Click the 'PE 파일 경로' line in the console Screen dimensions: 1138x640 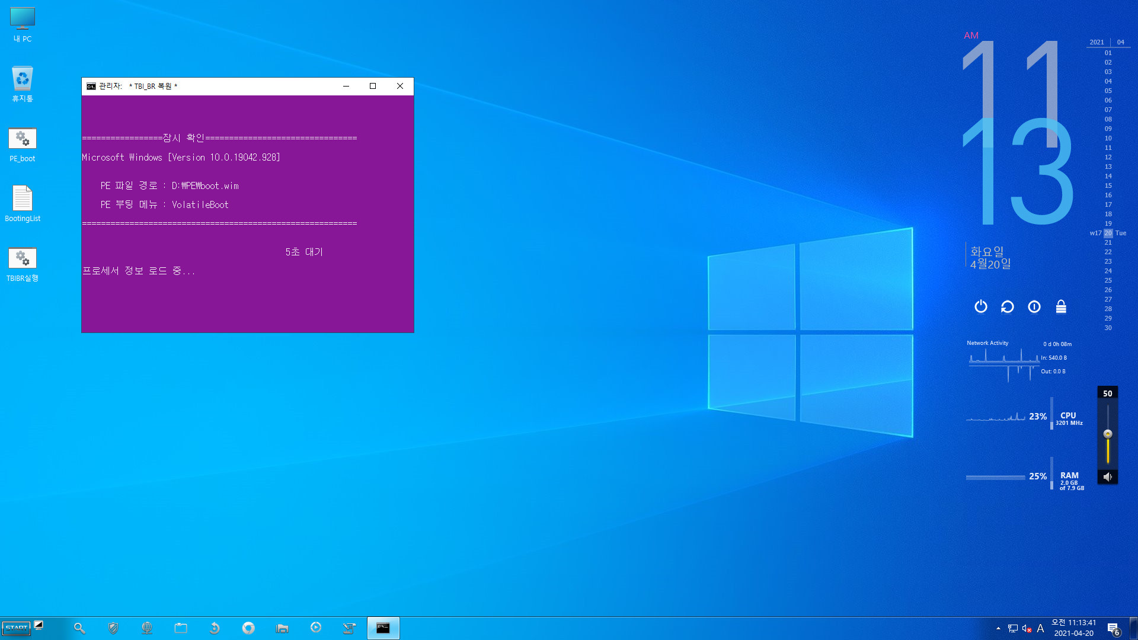tap(170, 186)
